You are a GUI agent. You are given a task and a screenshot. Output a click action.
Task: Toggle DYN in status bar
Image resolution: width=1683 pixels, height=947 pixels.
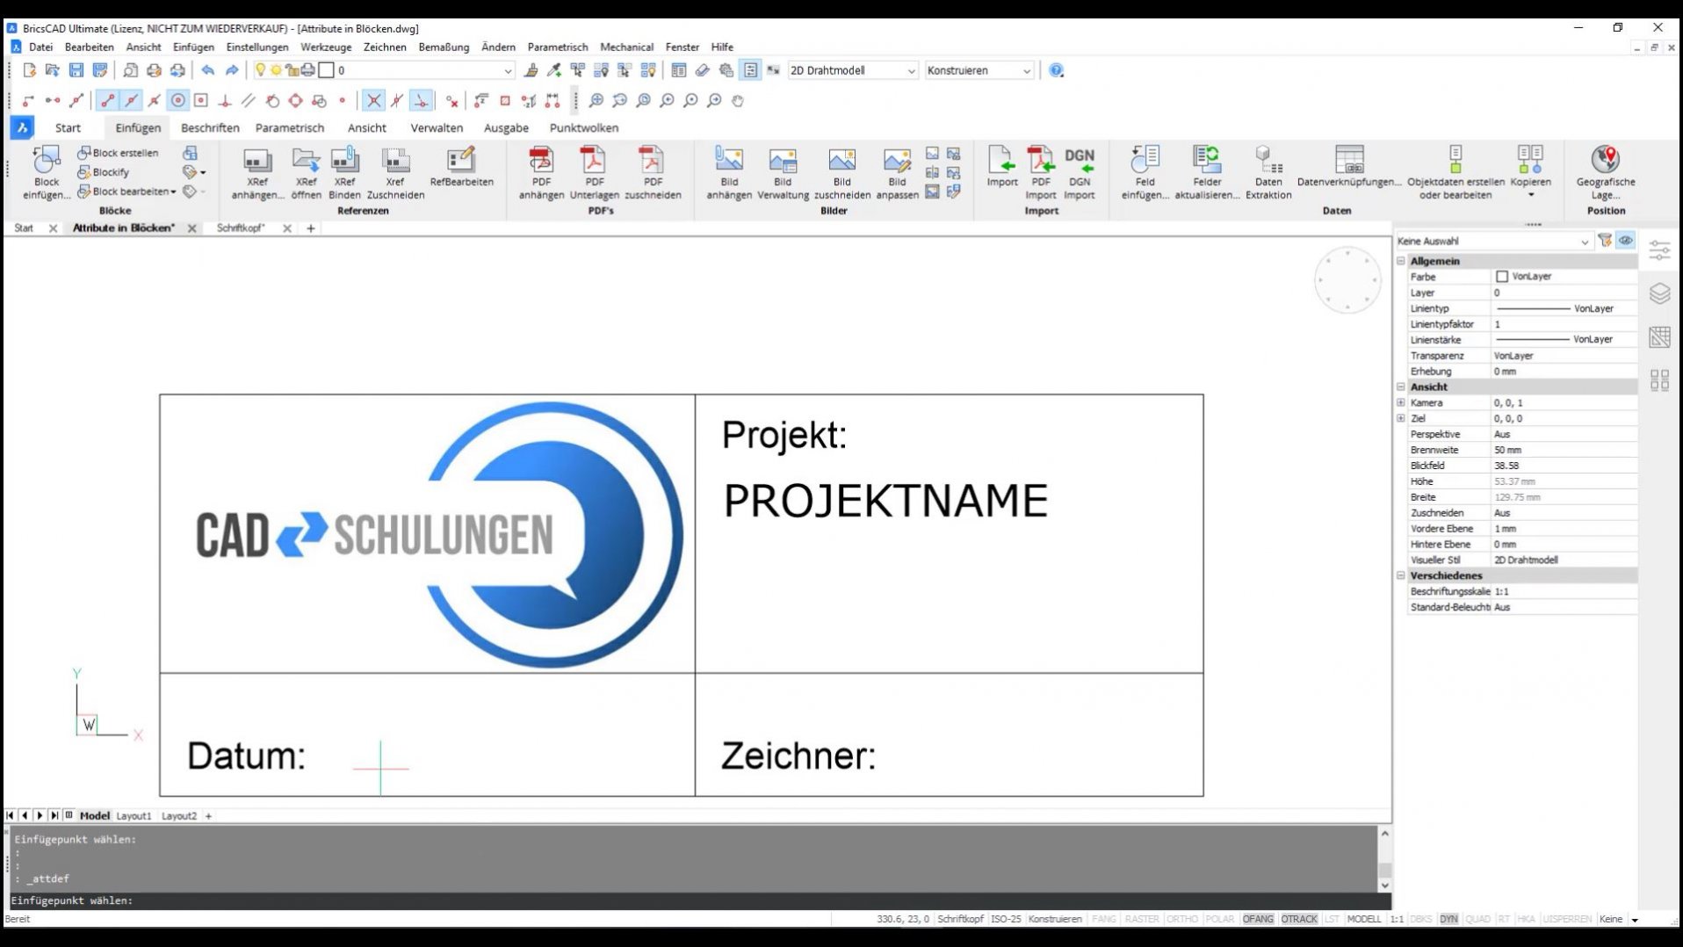coord(1448,919)
